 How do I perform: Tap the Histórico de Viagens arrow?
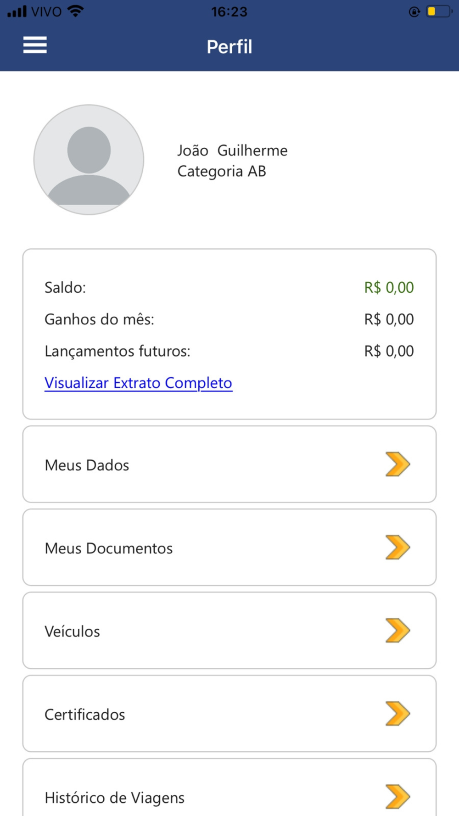pyautogui.click(x=397, y=796)
